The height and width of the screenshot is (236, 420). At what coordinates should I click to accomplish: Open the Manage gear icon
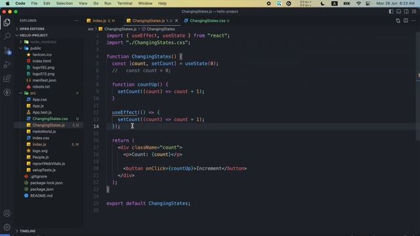pos(7,227)
